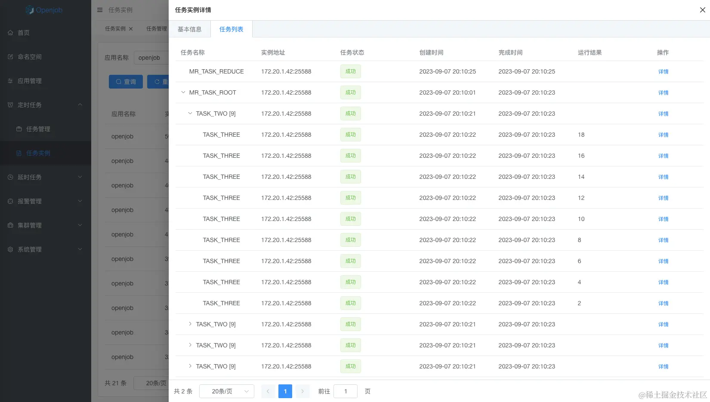Close the 任务实例详情 drawer
This screenshot has width=710, height=402.
pyautogui.click(x=703, y=10)
